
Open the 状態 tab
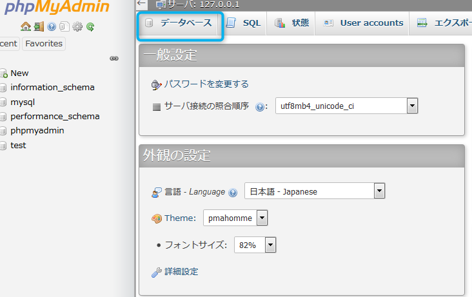coord(291,23)
